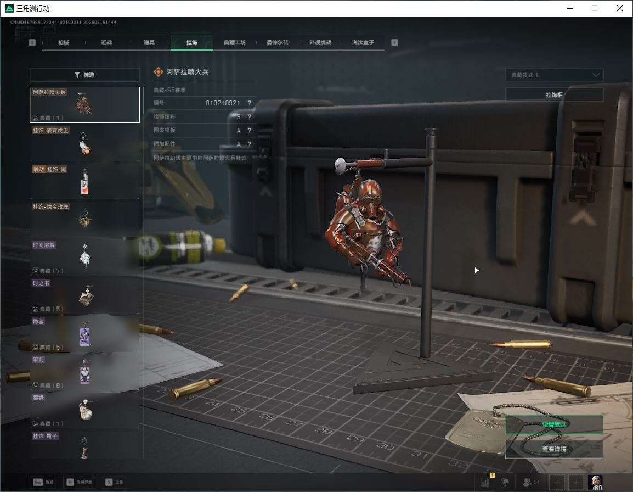This screenshot has width=633, height=492.
Task: Click the next-tab key icon right of 淘汰盒子
Action: click(395, 42)
